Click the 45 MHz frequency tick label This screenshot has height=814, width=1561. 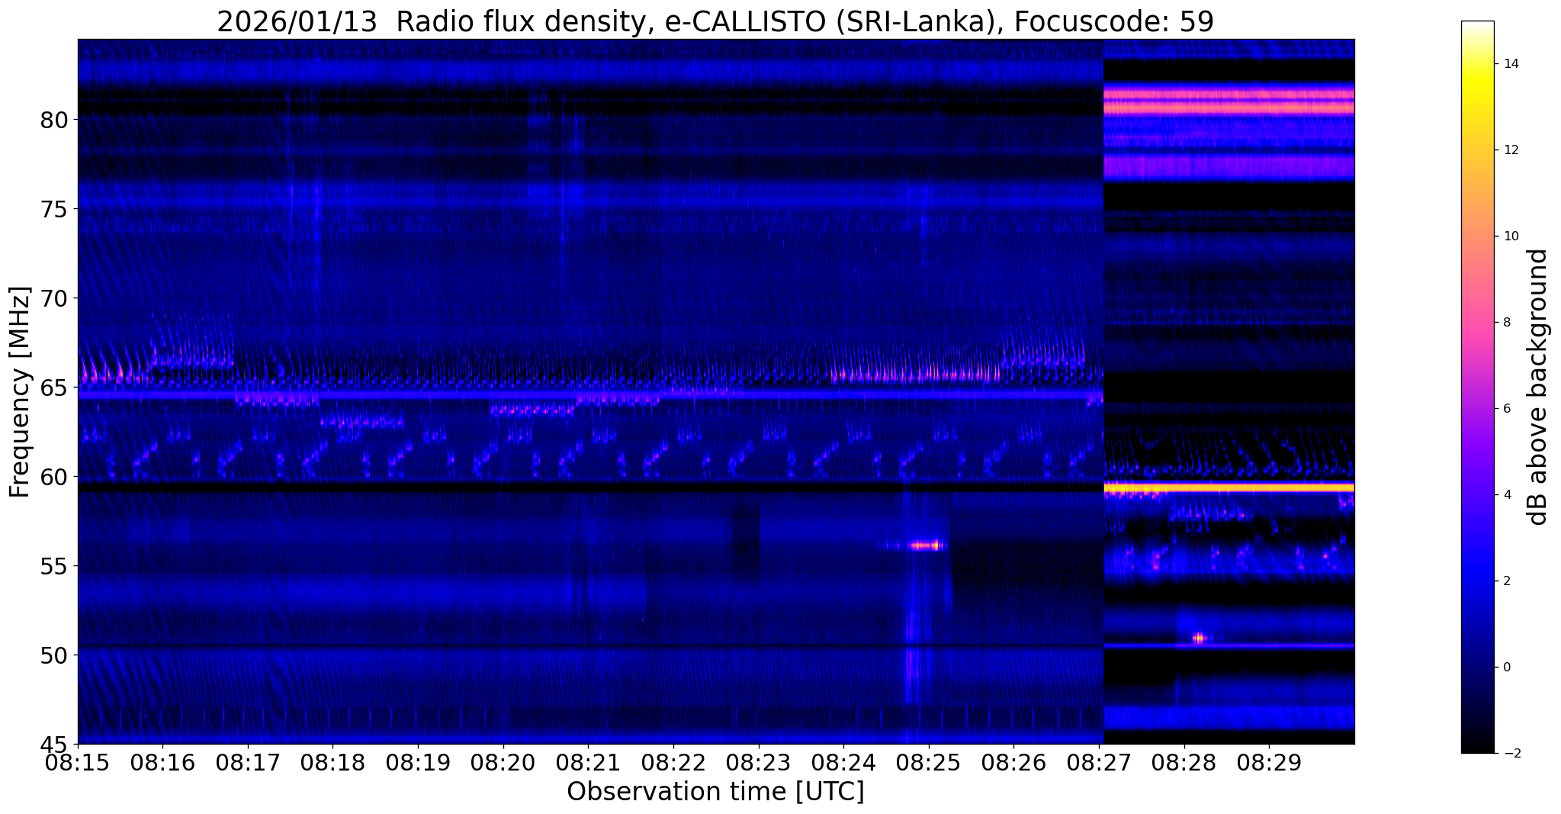pyautogui.click(x=53, y=745)
